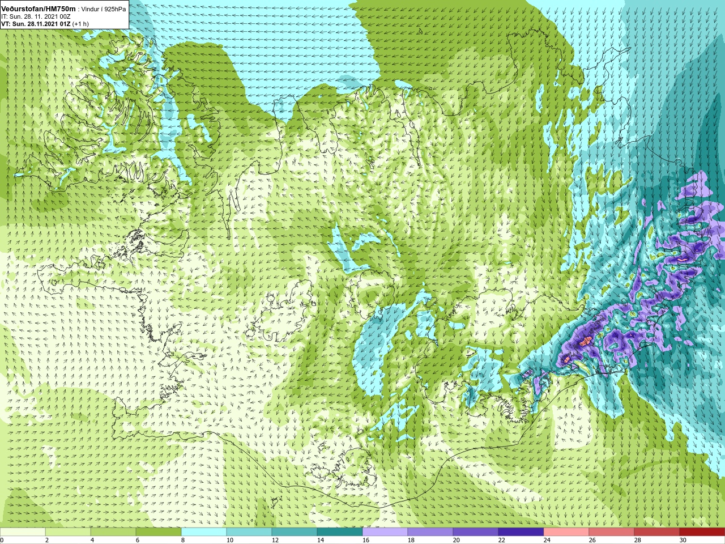725x544 pixels.
Task: Click the 10–12 turquoise legend swatch
Action: (249, 532)
